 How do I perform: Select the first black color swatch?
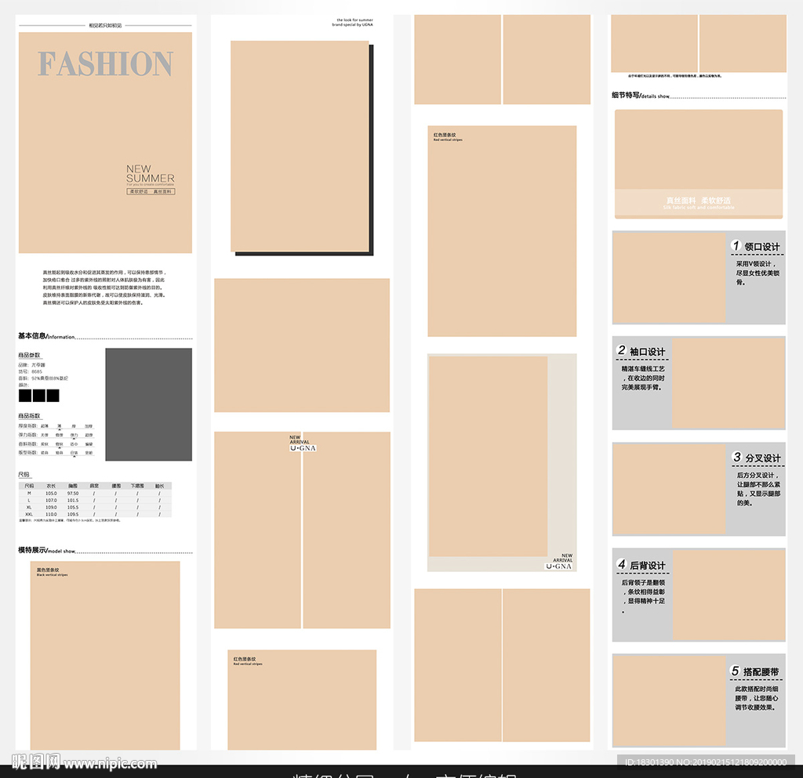25,396
